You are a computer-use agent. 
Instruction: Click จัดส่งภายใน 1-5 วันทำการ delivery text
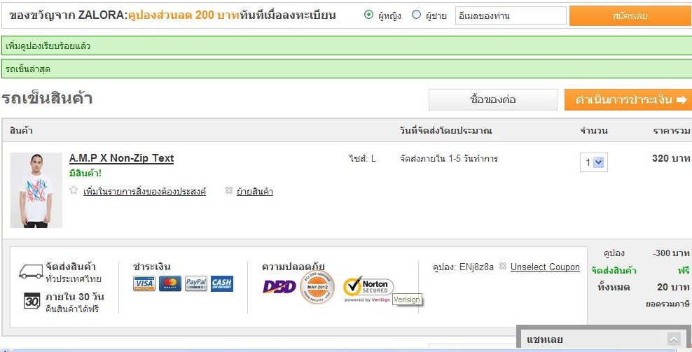point(448,159)
